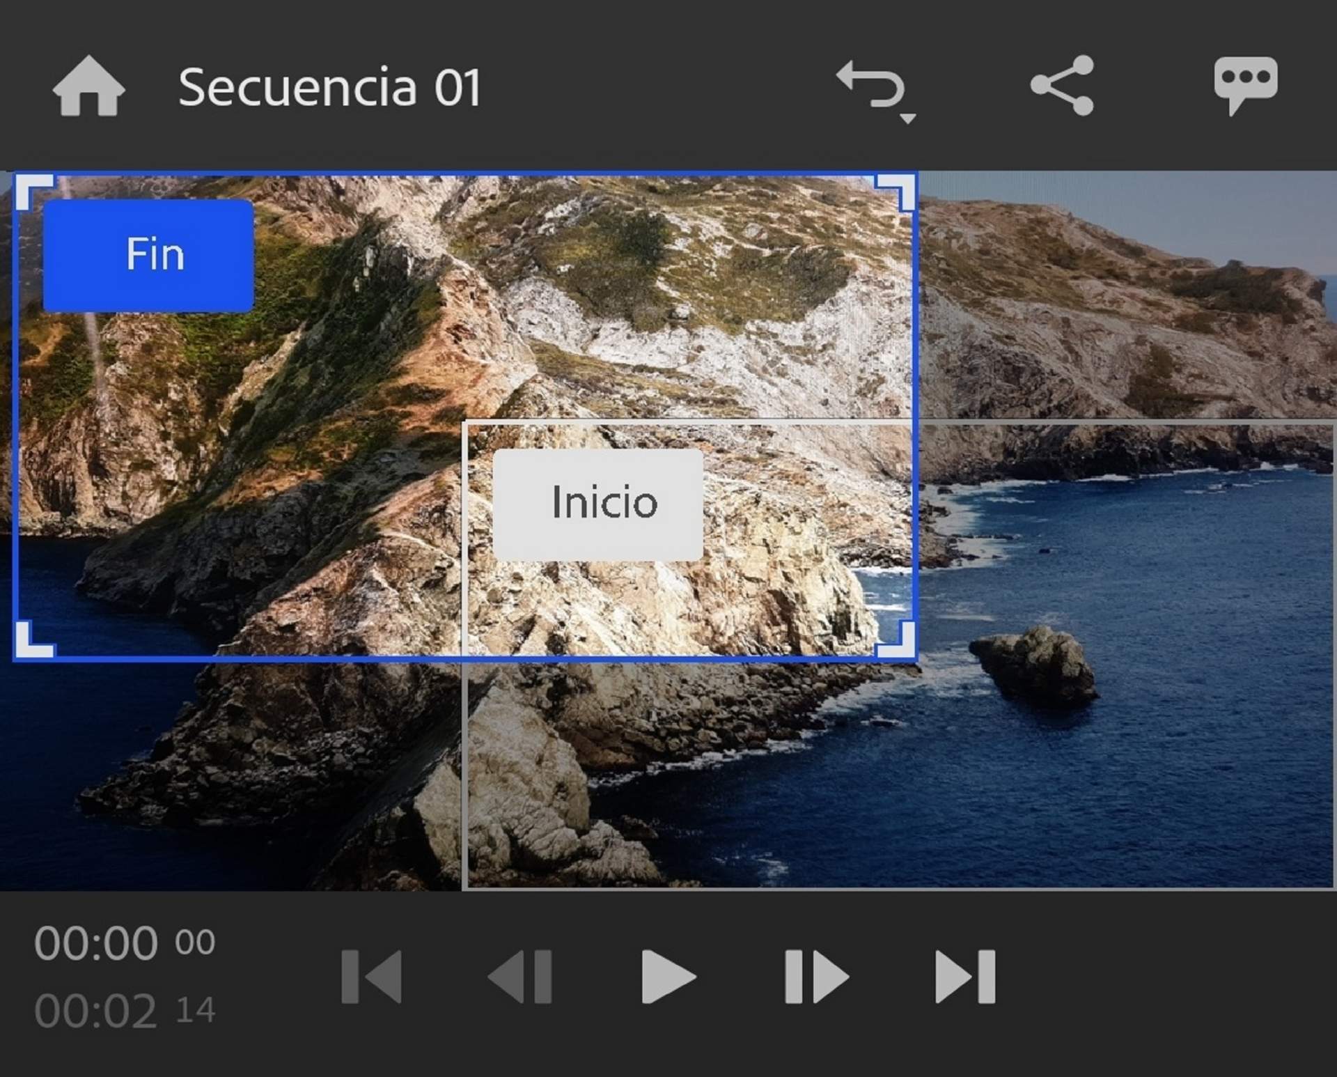Click the Home icon to return to projects
The image size is (1337, 1077).
point(91,86)
